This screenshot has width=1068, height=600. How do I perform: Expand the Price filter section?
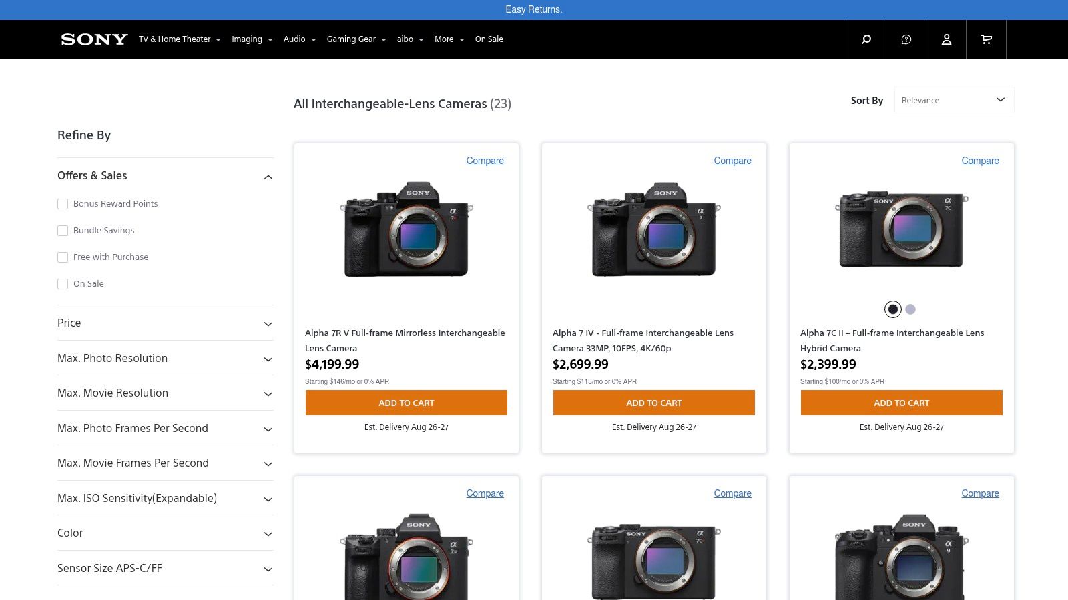tap(268, 323)
